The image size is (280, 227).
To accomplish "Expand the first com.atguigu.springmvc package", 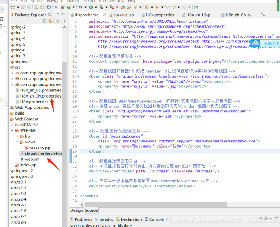I will click(x=12, y=73).
